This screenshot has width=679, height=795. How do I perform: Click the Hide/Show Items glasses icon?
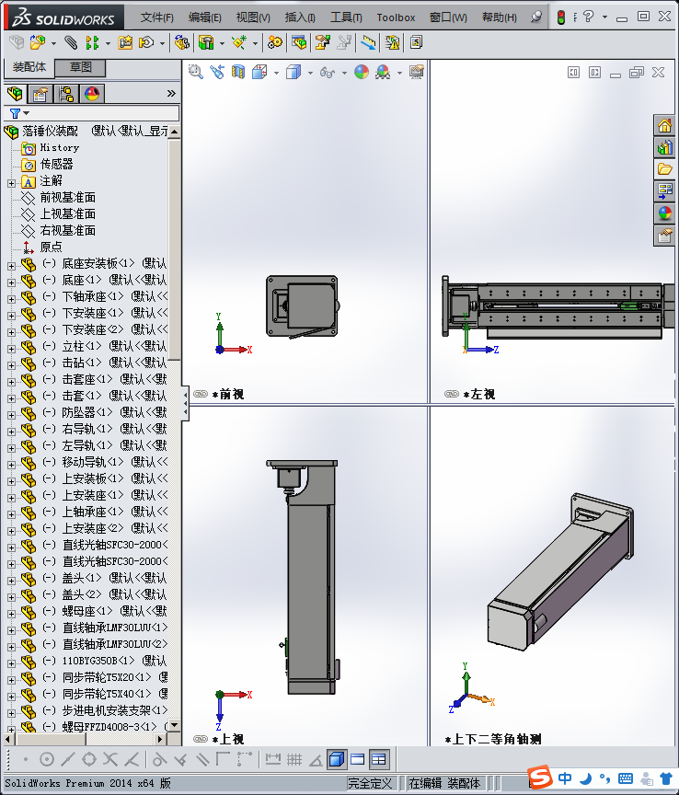(328, 73)
